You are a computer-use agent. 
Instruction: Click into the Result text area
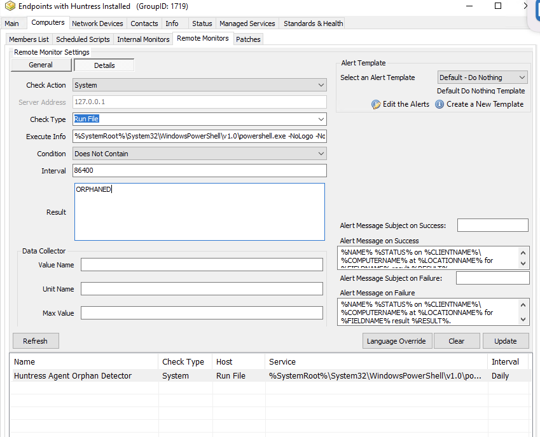coord(200,212)
